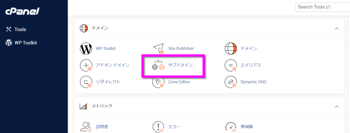Click the エイリアス equals icon
This screenshot has height=133, width=350.
click(x=231, y=65)
